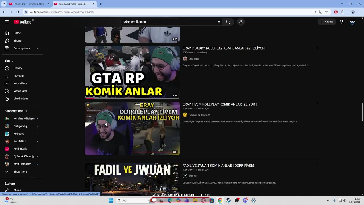This screenshot has width=364, height=205.
Task: Close the Ragga Oktay tab
Action: point(48,4)
